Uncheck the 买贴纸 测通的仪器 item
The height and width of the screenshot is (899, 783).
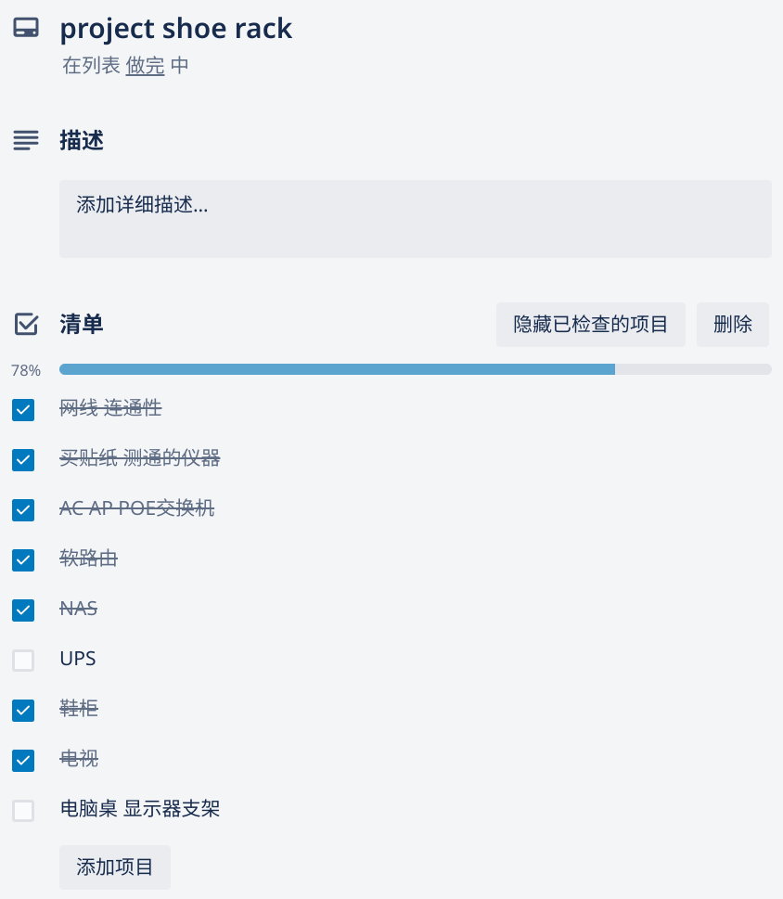pos(23,459)
